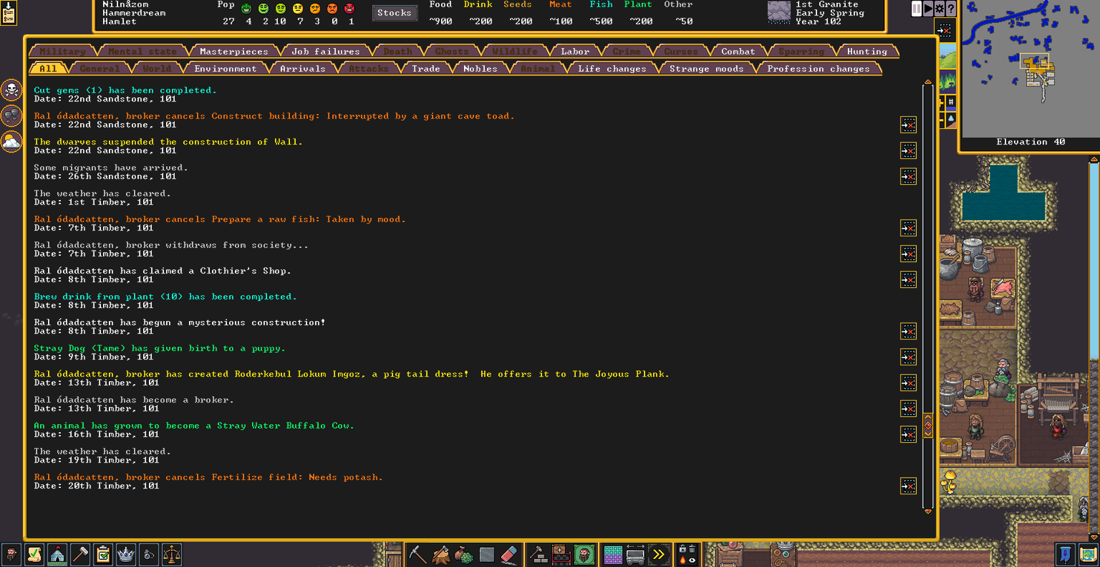Toggle hide eye item designation

692,560
